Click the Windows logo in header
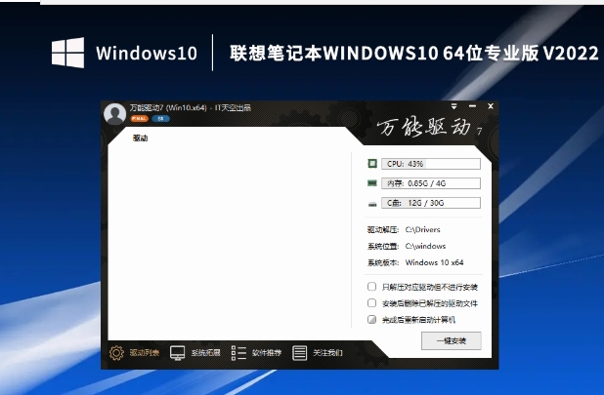Viewport: 604px width, 395px height. coord(66,52)
